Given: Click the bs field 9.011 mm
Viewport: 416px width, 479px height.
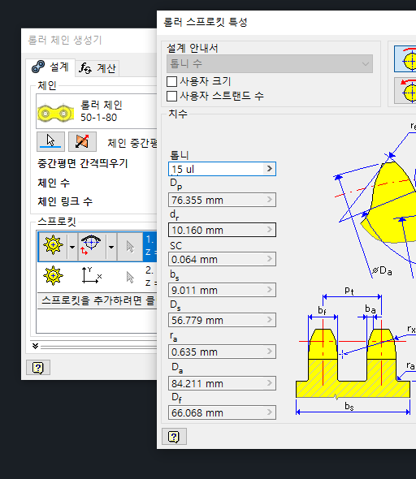Looking at the screenshot, I should 222,290.
